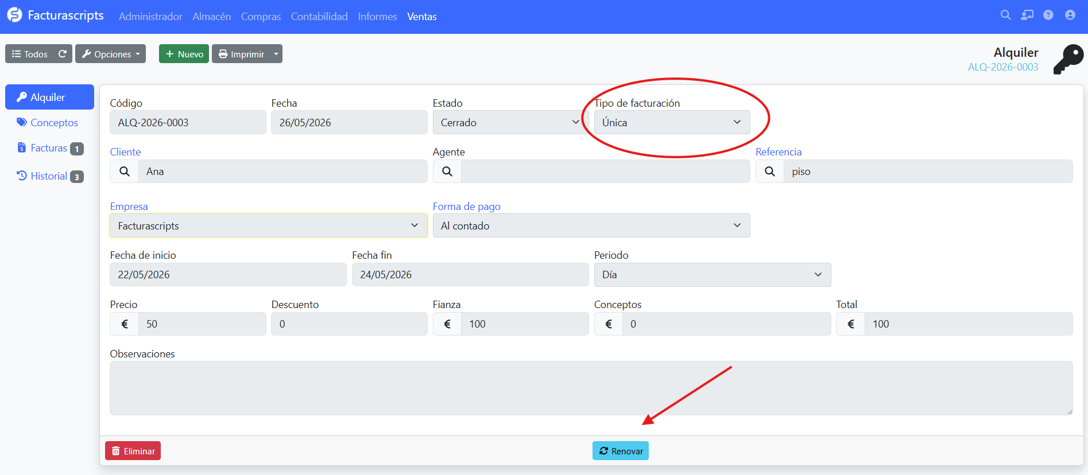Click the Descuento field
Viewport: 1088px width, 475px height.
[349, 324]
